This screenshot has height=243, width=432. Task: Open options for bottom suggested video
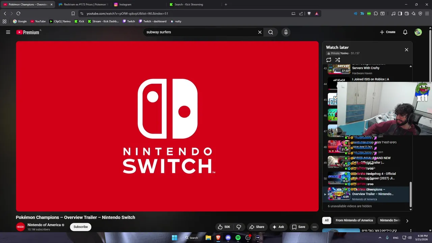[411, 231]
